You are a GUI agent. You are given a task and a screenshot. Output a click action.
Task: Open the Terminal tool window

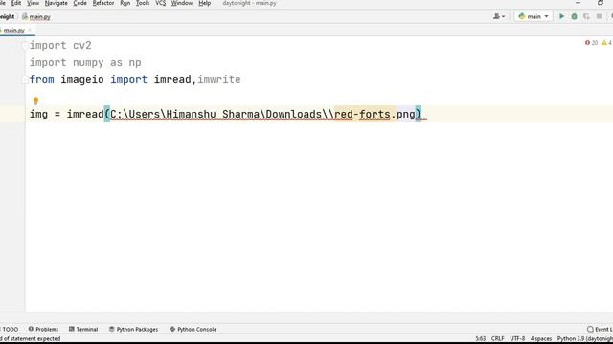pos(83,329)
